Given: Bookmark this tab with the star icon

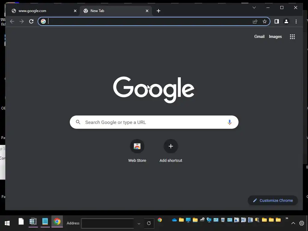Looking at the screenshot, I should tap(265, 21).
